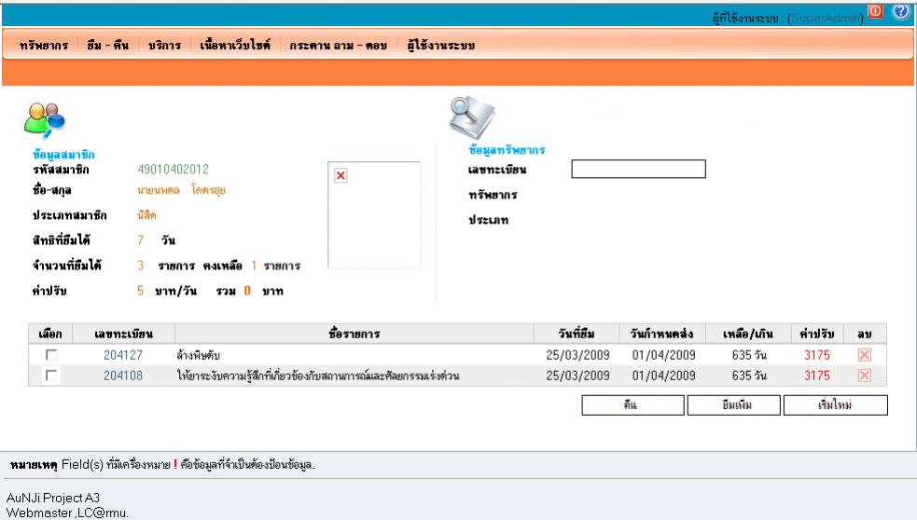The image size is (917, 520).
Task: Click the 635 วัน value in row 204127
Action: point(749,355)
